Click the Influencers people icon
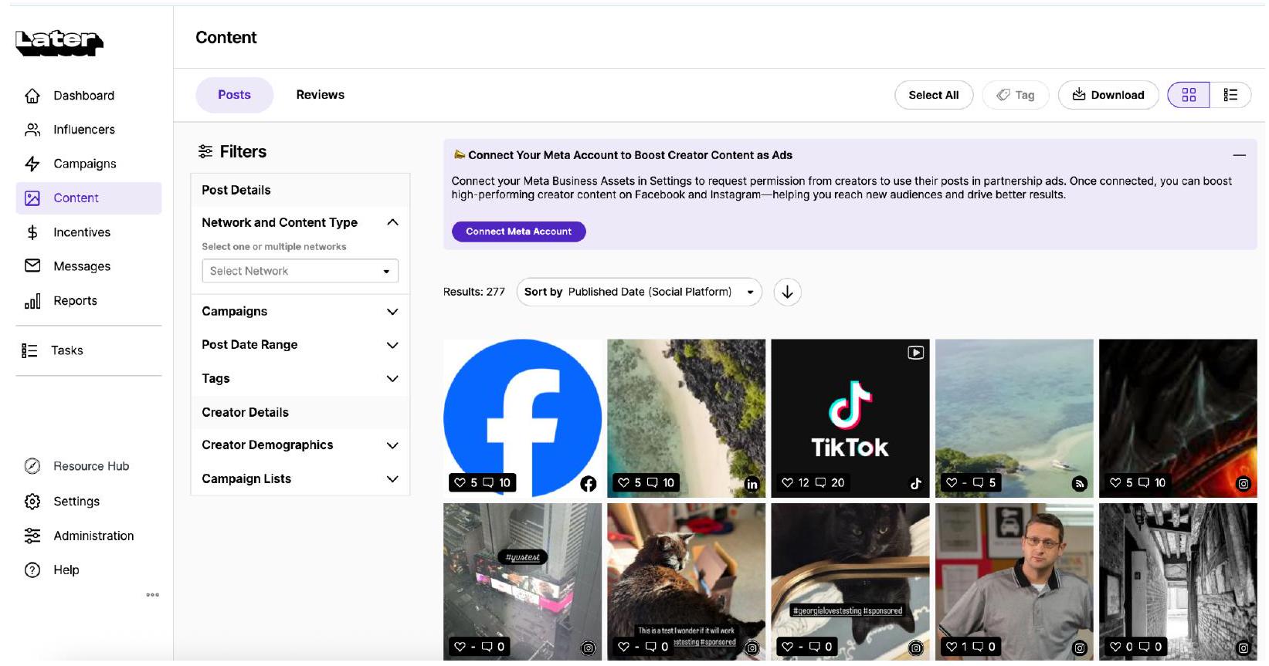1269x666 pixels. [x=32, y=130]
